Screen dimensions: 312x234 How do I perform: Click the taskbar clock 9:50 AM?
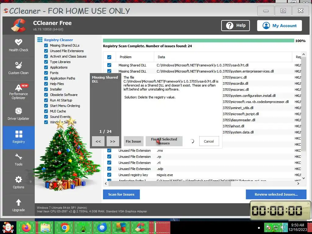pos(297,227)
